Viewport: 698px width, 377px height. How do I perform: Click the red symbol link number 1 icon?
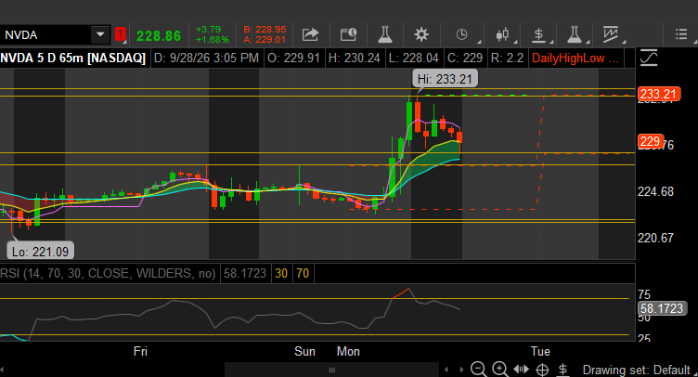coord(120,34)
